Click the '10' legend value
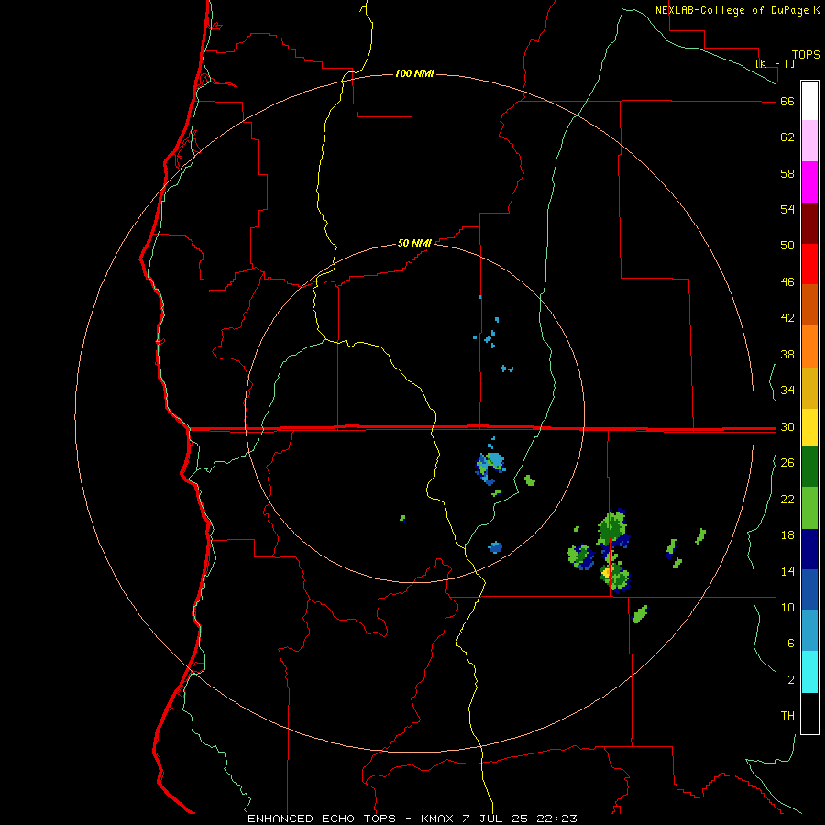 tap(787, 607)
